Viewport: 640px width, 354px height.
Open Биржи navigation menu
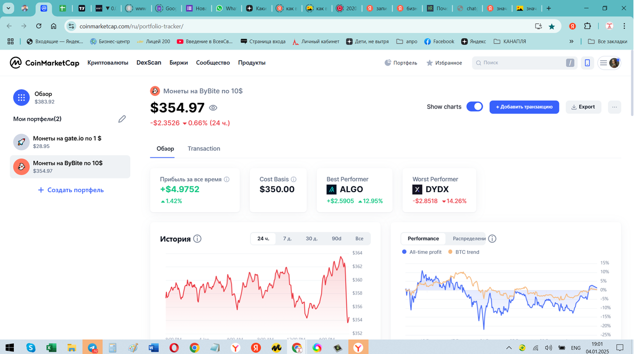pos(179,63)
